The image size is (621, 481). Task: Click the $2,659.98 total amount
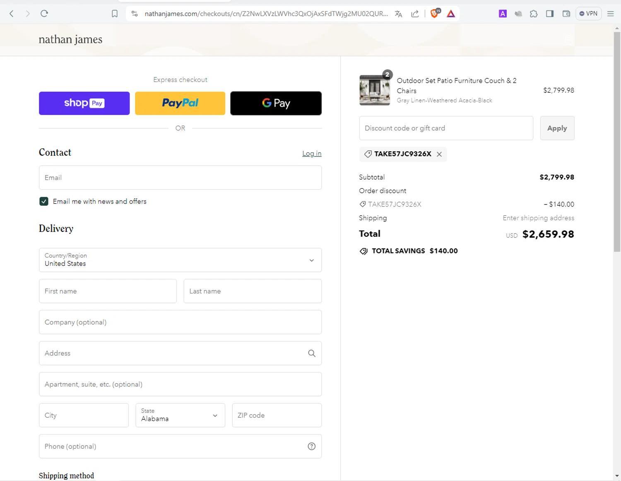point(548,234)
